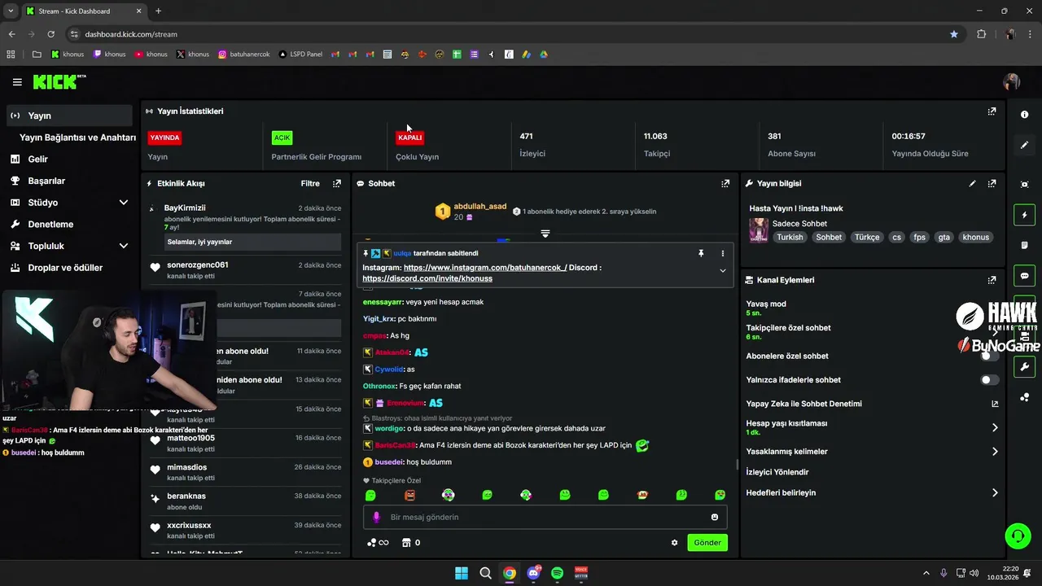Open Yapay Zeka ile Sohbet Denetimi external link
The width and height of the screenshot is (1042, 586).
pyautogui.click(x=995, y=404)
